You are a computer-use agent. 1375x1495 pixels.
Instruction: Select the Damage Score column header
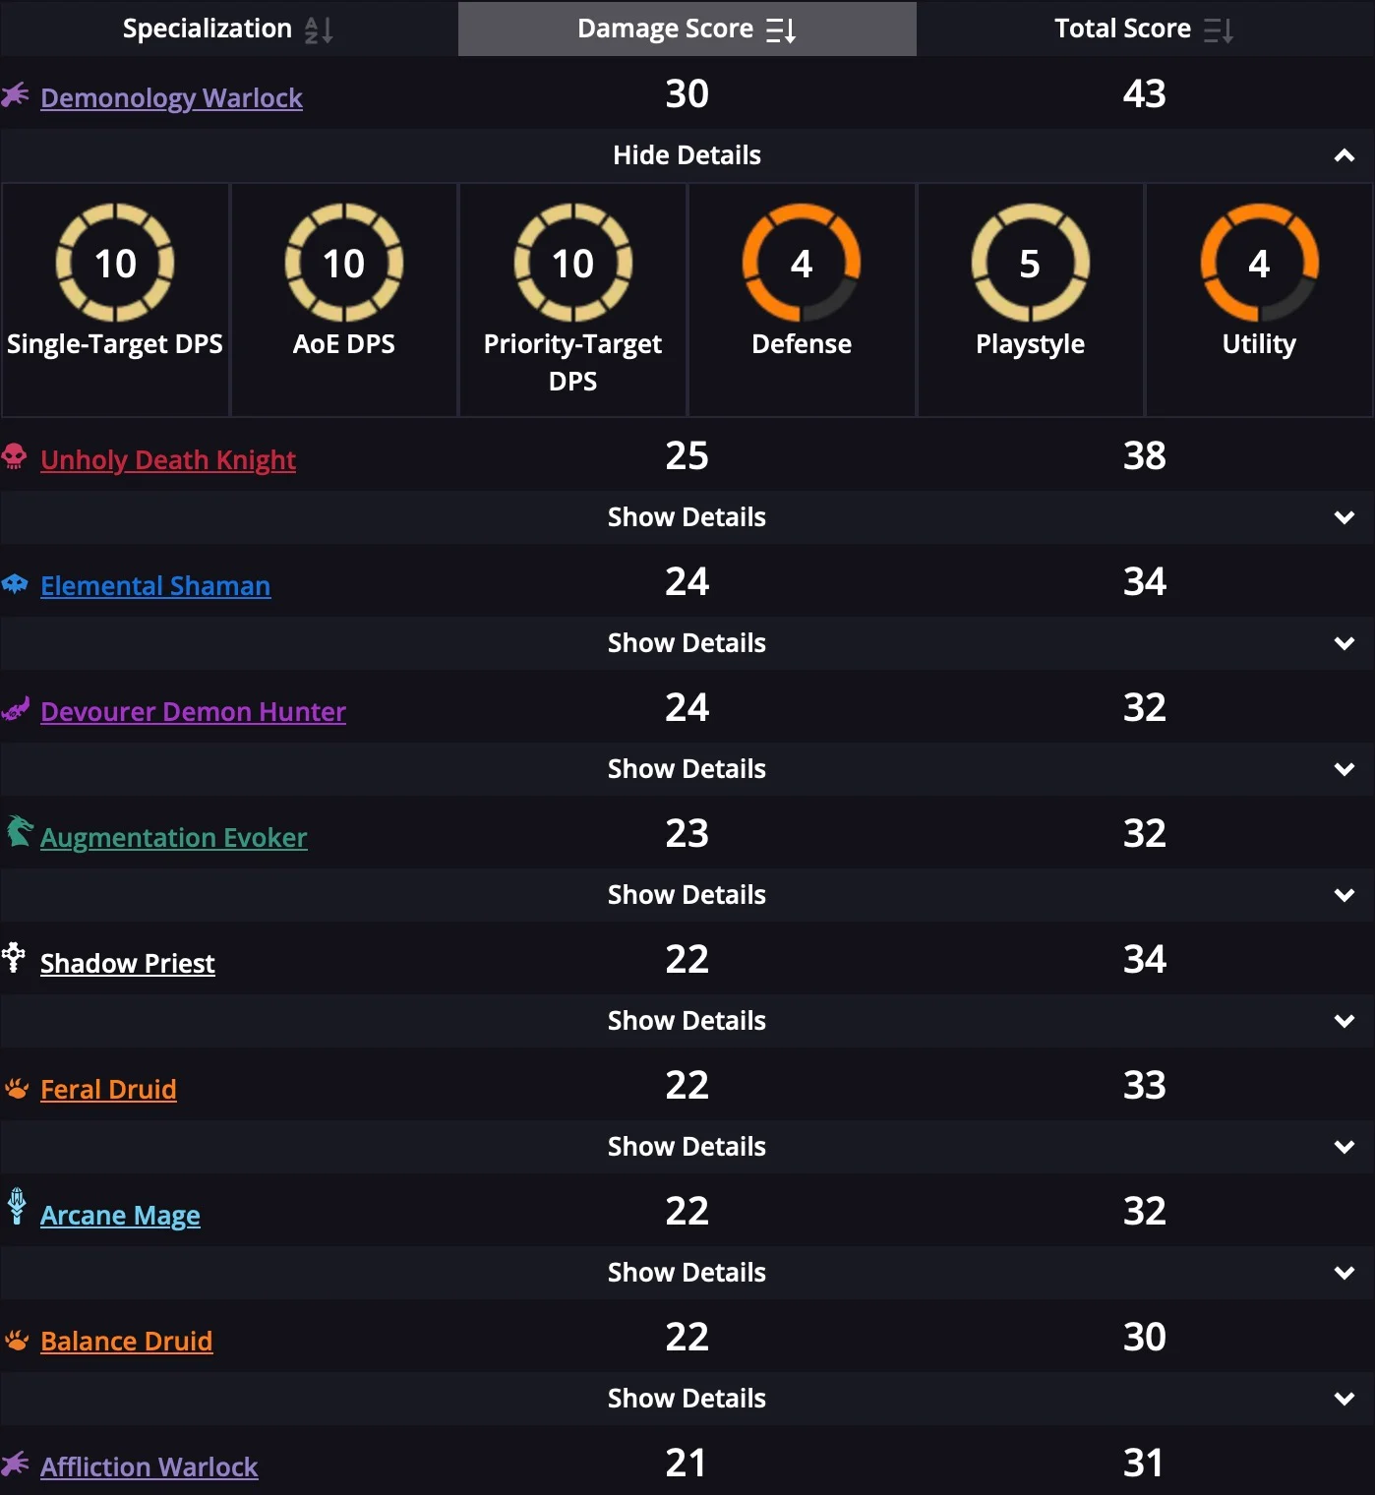666,29
